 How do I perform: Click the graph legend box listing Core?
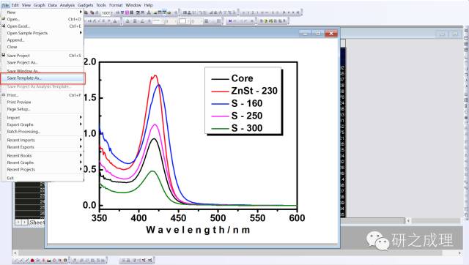(x=243, y=100)
